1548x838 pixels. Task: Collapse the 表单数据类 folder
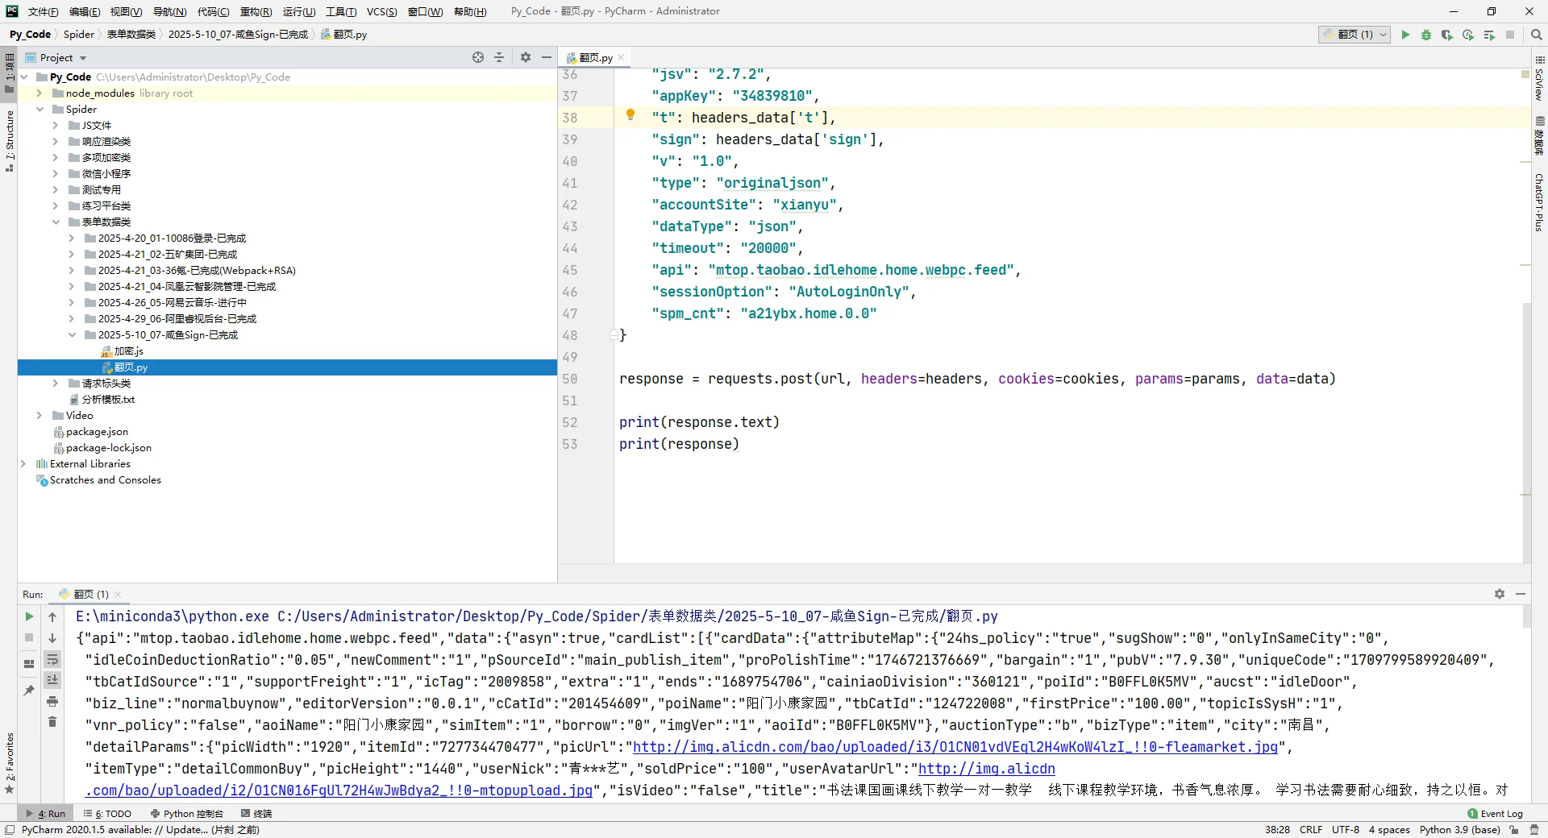coord(55,222)
